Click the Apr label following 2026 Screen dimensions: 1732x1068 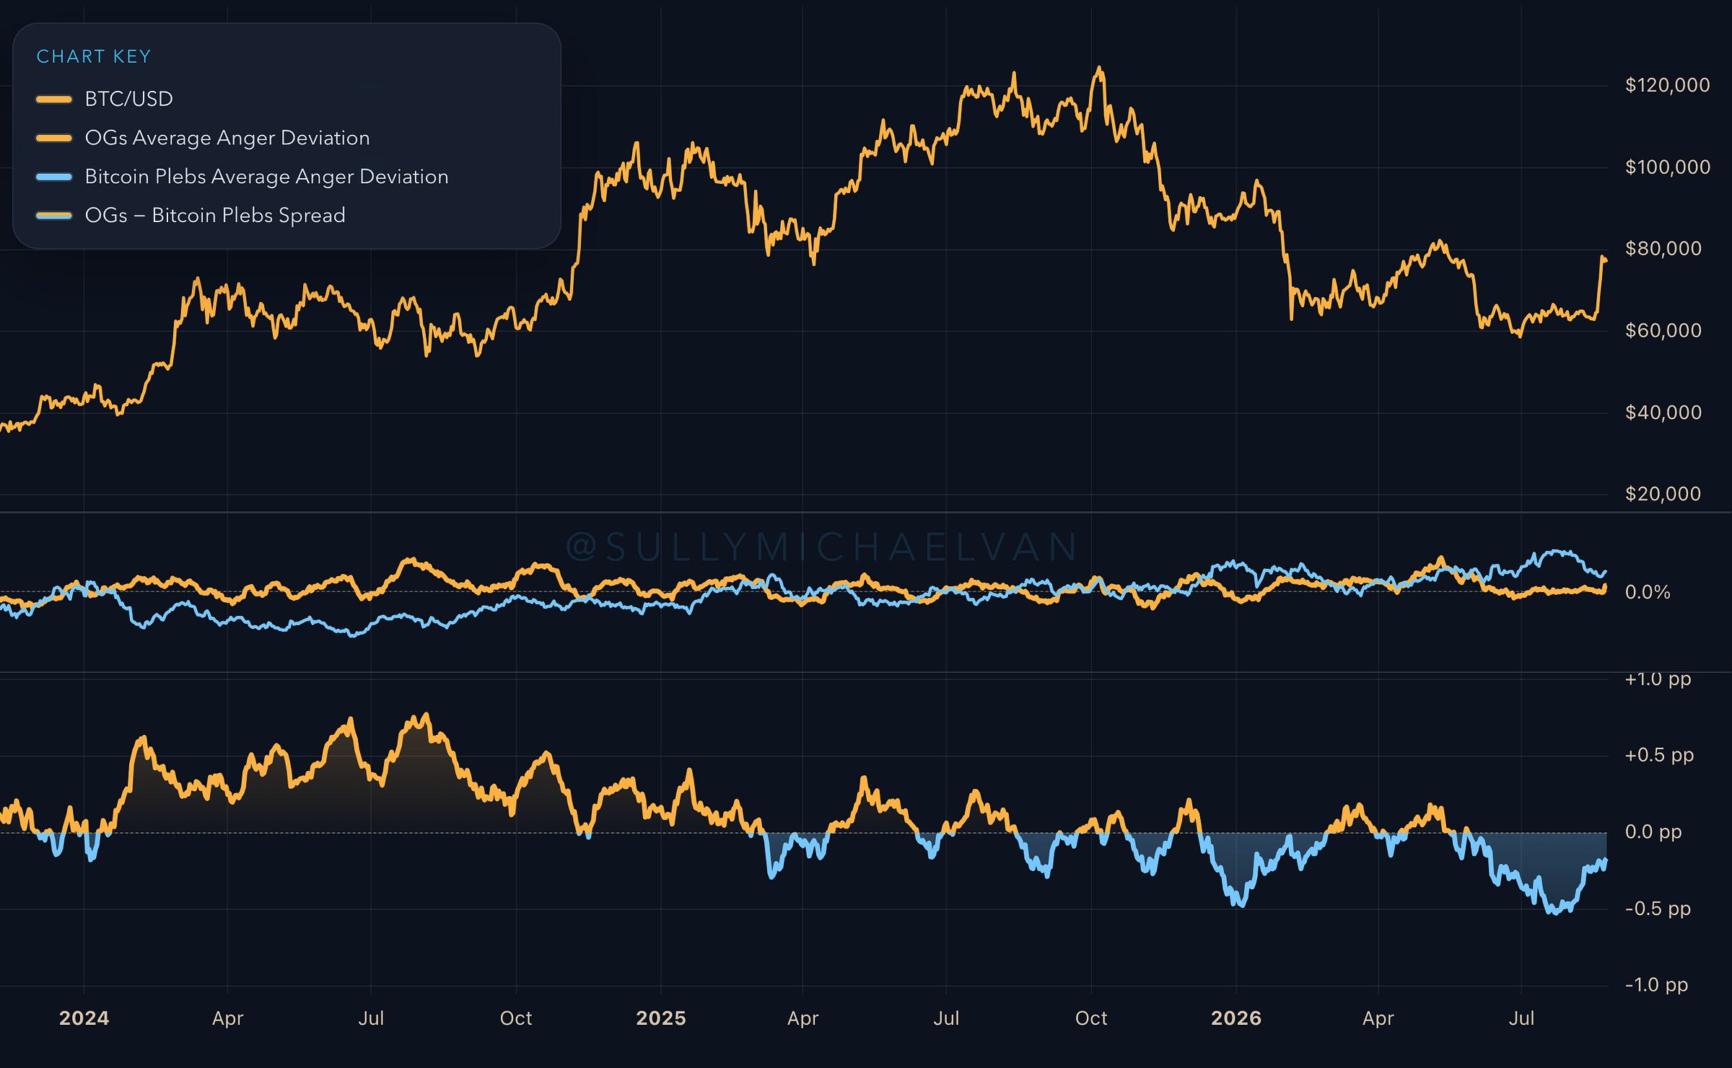pyautogui.click(x=1378, y=1019)
